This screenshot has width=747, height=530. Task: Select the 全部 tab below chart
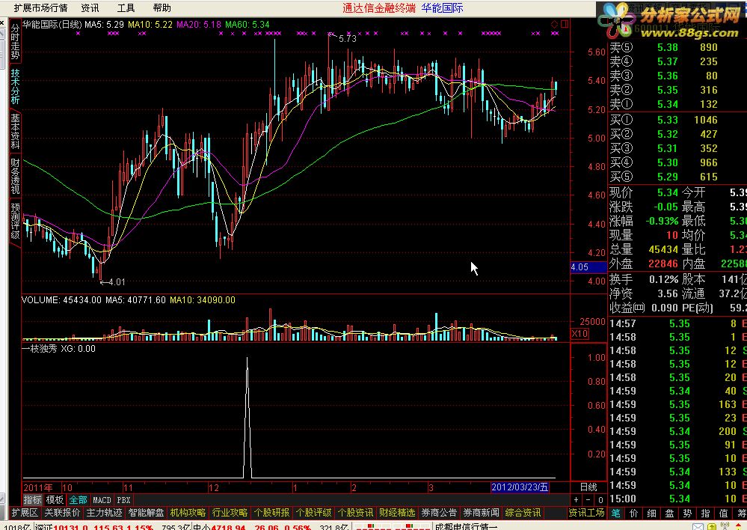click(78, 500)
